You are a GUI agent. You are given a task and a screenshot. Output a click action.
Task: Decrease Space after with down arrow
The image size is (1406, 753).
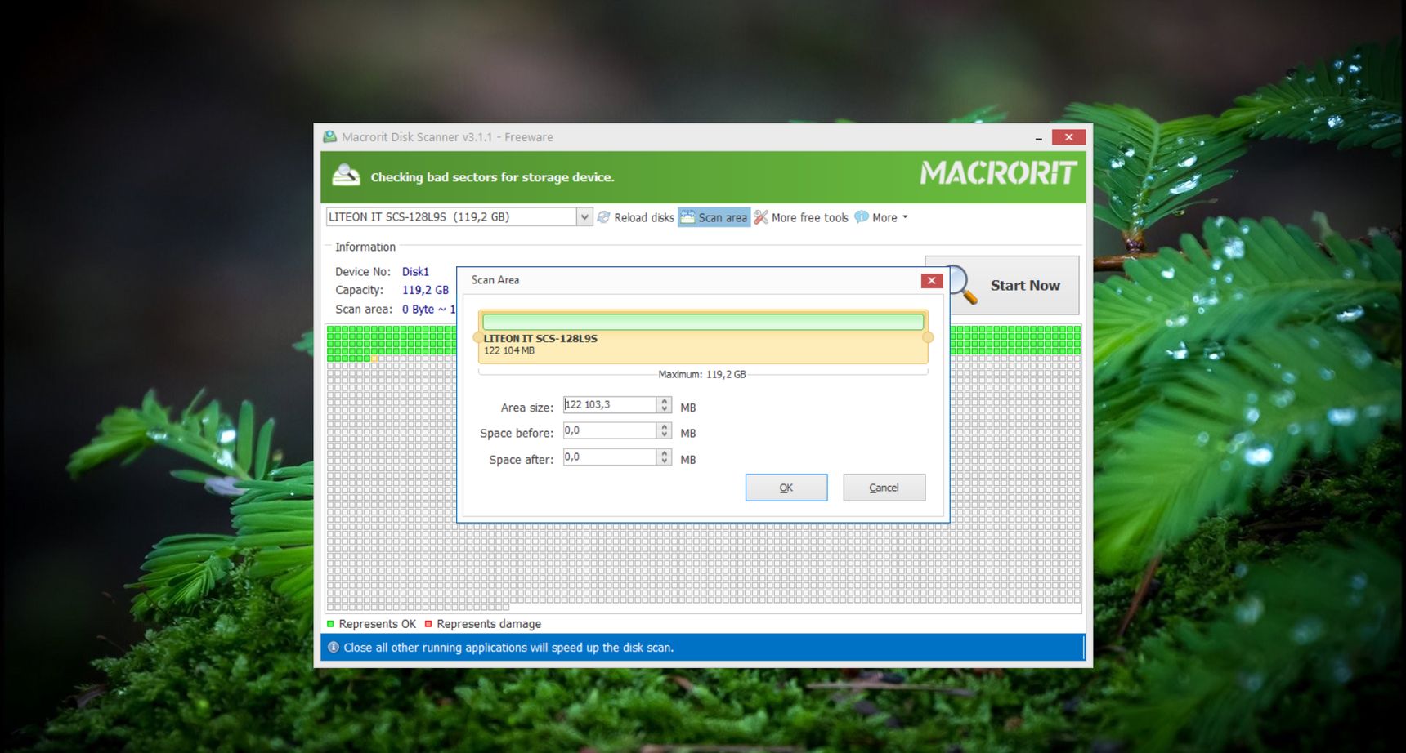point(665,461)
